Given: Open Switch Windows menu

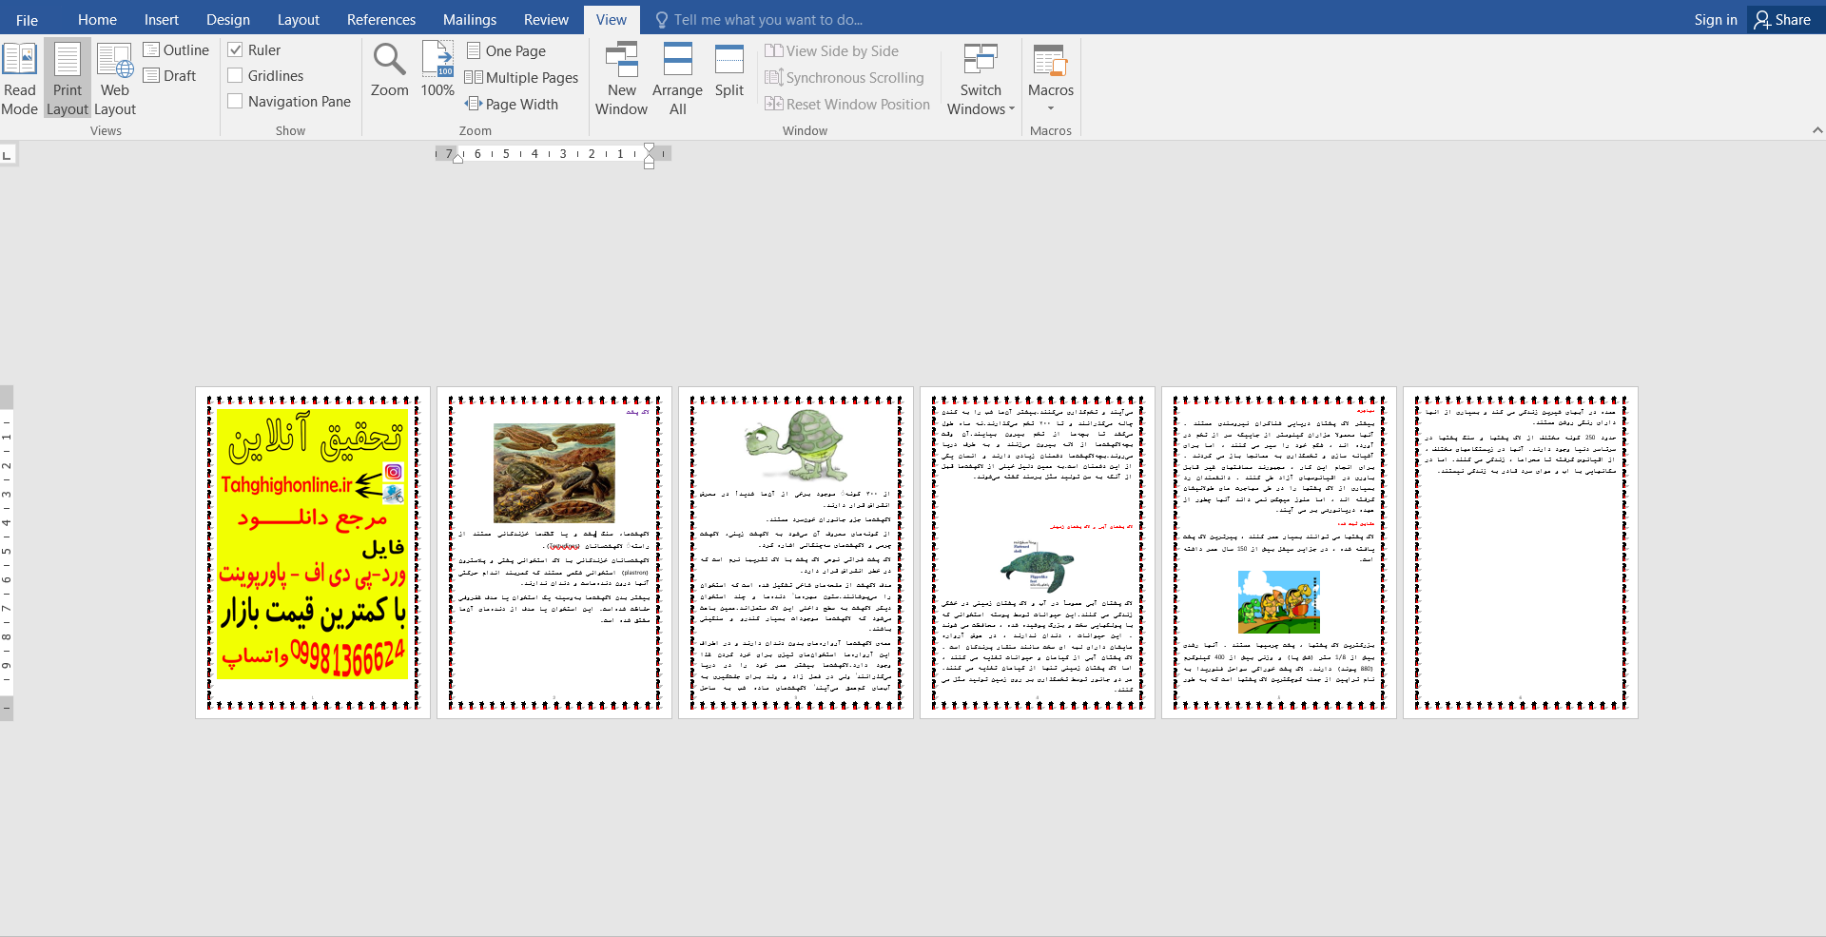Looking at the screenshot, I should (981, 79).
